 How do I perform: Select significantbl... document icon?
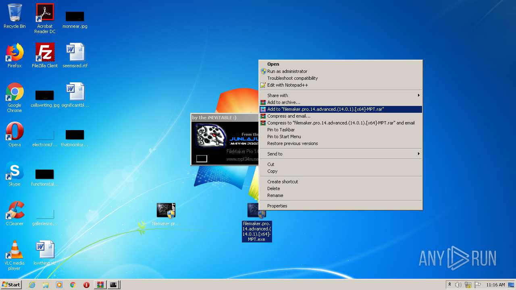[75, 95]
